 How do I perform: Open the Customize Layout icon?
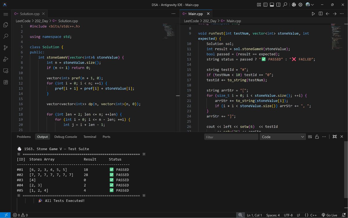pos(259,5)
